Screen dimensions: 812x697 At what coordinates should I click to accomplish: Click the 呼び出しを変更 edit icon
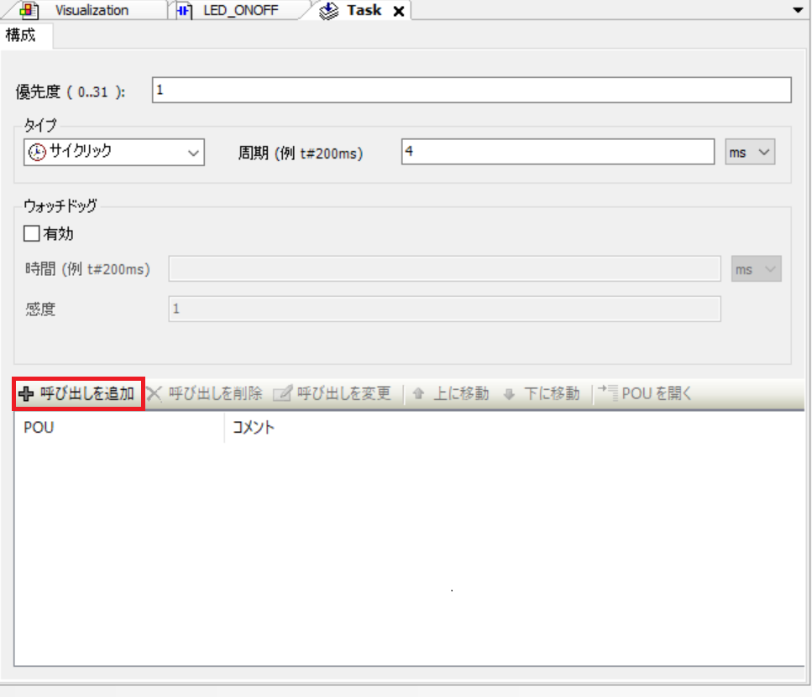(x=282, y=394)
